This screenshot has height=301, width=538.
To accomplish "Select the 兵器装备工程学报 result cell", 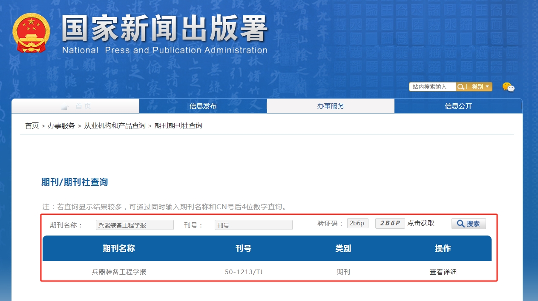I will [119, 272].
